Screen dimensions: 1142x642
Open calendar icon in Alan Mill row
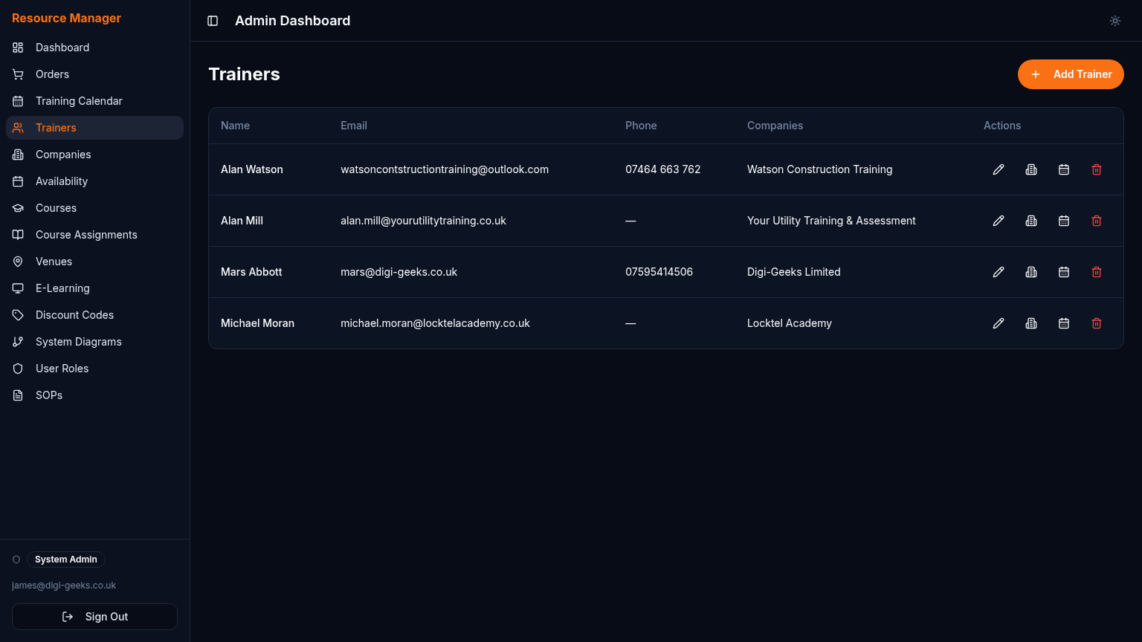1064,221
